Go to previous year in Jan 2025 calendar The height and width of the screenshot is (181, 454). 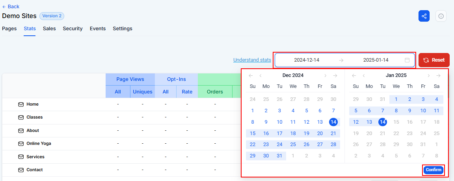coord(354,76)
